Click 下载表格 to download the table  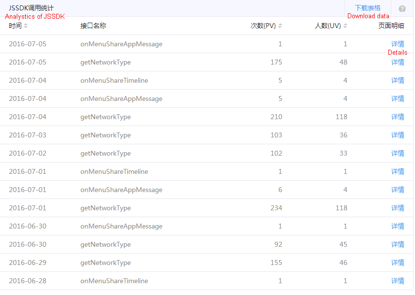(x=368, y=8)
